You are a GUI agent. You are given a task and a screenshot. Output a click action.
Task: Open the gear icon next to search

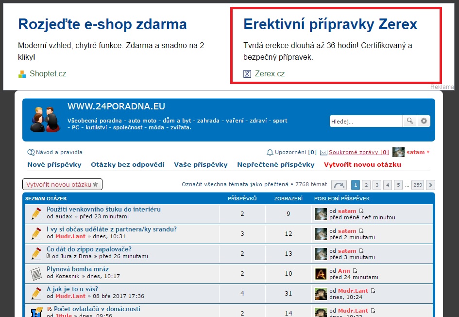423,121
